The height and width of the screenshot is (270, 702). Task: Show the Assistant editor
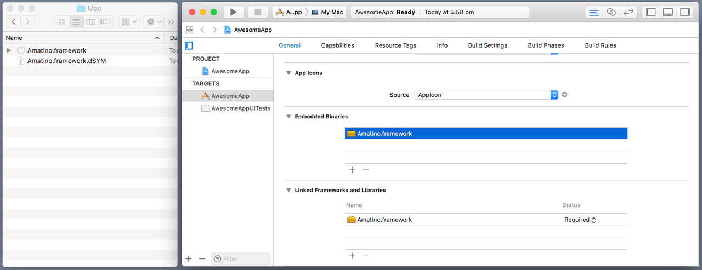[611, 12]
